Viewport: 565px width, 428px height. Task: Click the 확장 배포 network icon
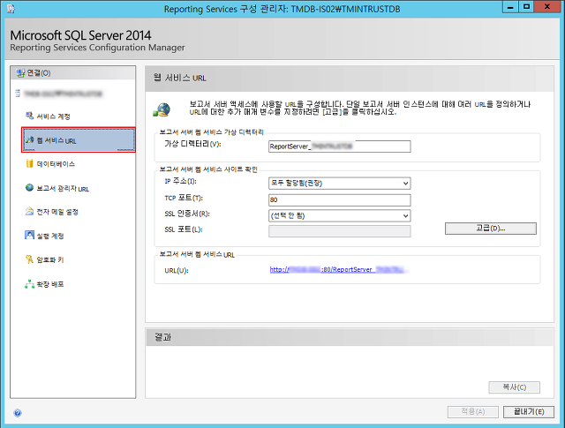click(29, 284)
